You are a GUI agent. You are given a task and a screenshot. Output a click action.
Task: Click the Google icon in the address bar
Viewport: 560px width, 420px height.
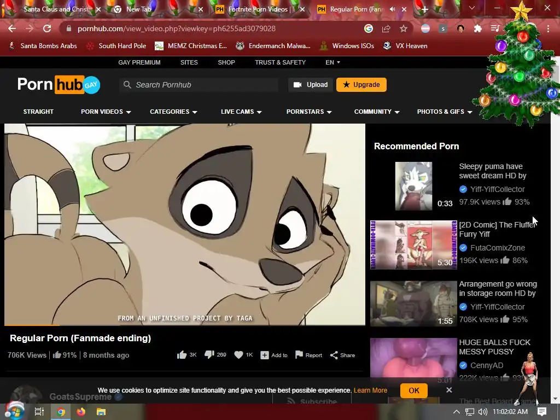coord(368,28)
